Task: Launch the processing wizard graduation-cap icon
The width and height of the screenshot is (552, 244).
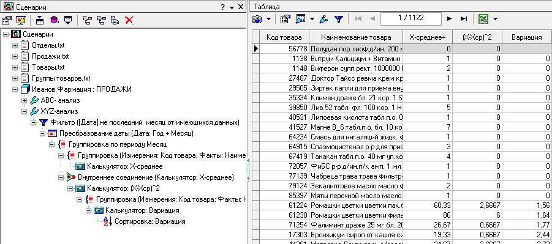Action: [x=54, y=20]
